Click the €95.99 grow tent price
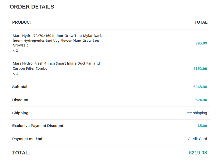This screenshot has height=166, width=222. 201,43
